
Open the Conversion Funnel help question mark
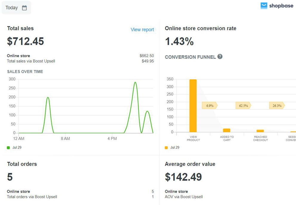pyautogui.click(x=220, y=56)
